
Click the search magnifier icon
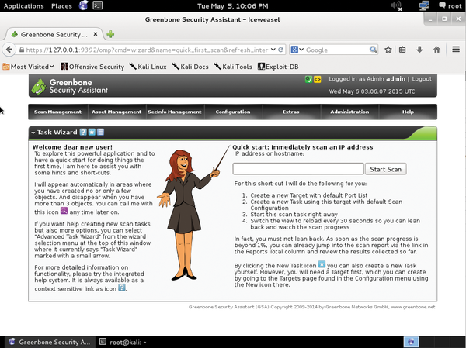point(374,50)
